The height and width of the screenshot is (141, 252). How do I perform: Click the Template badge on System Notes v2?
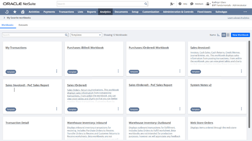[x=196, y=109]
